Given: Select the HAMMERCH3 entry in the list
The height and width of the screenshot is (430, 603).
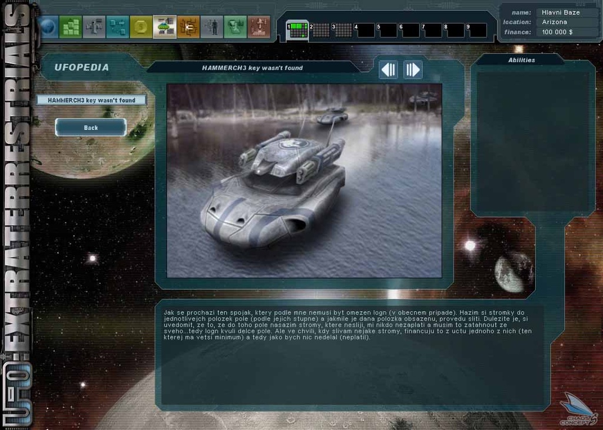Looking at the screenshot, I should [91, 99].
